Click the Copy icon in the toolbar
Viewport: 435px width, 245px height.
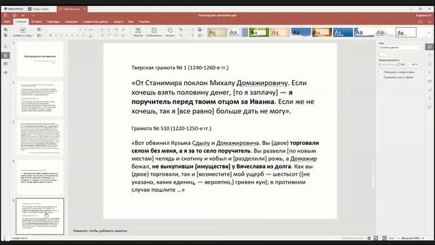tap(5, 29)
